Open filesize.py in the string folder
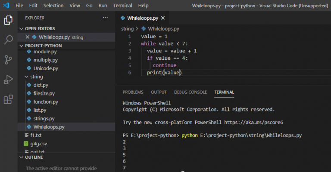This screenshot has height=172, width=331. [x=44, y=93]
